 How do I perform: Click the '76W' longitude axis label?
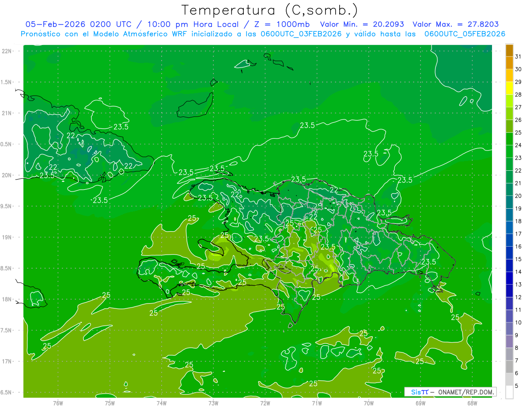58,403
